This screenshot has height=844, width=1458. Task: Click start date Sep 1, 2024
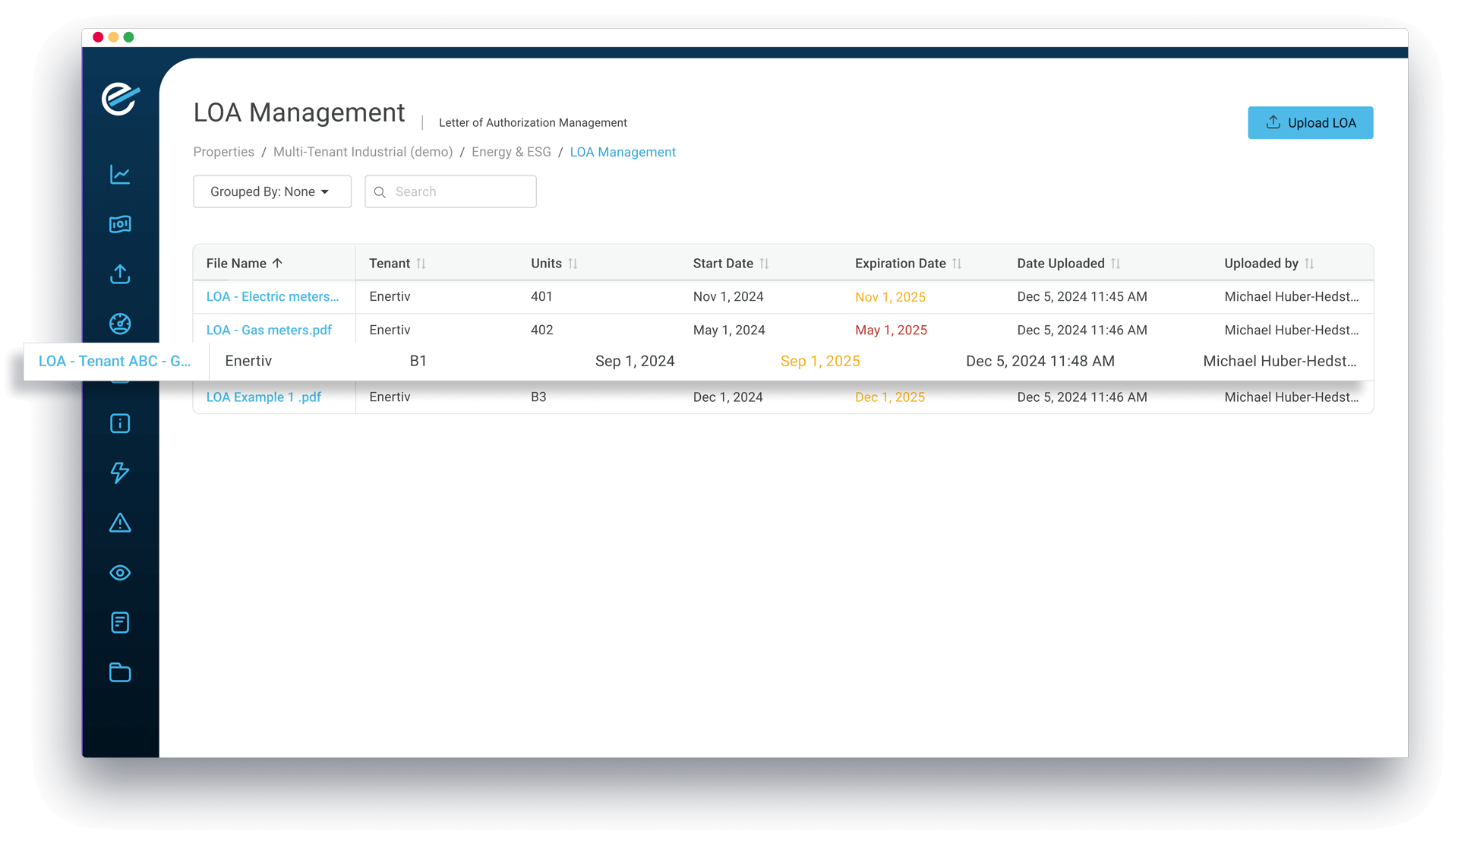pyautogui.click(x=635, y=361)
